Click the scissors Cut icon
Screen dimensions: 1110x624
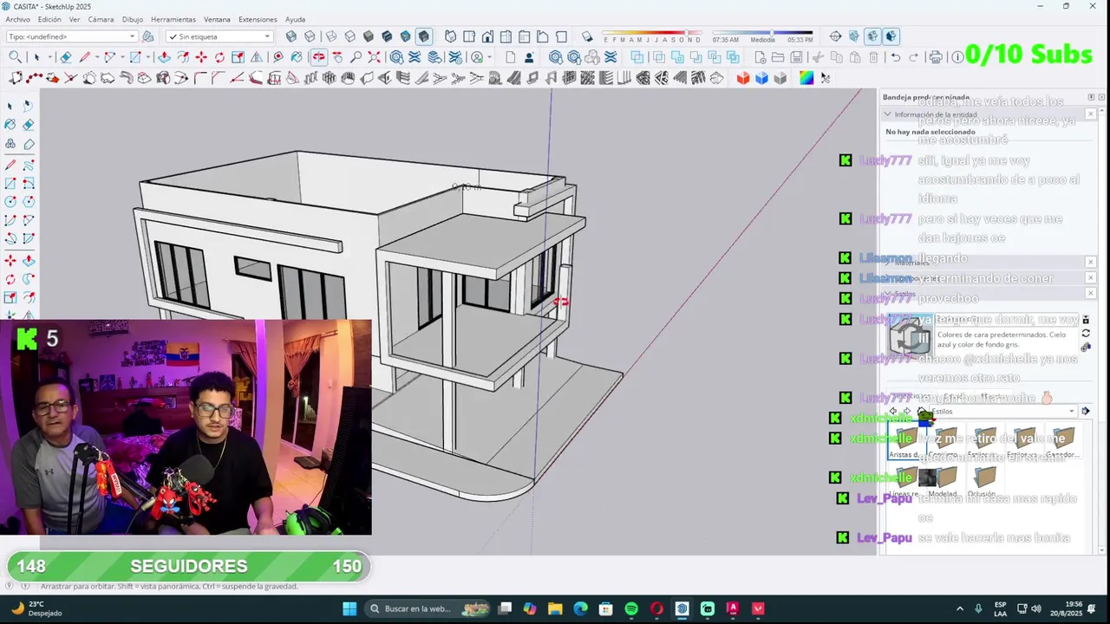[x=818, y=57]
